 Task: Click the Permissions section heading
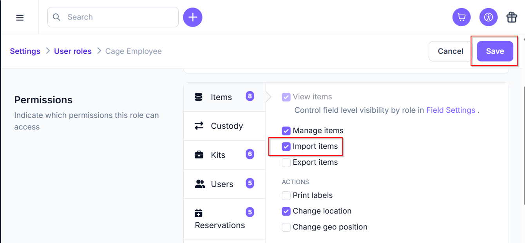[43, 100]
